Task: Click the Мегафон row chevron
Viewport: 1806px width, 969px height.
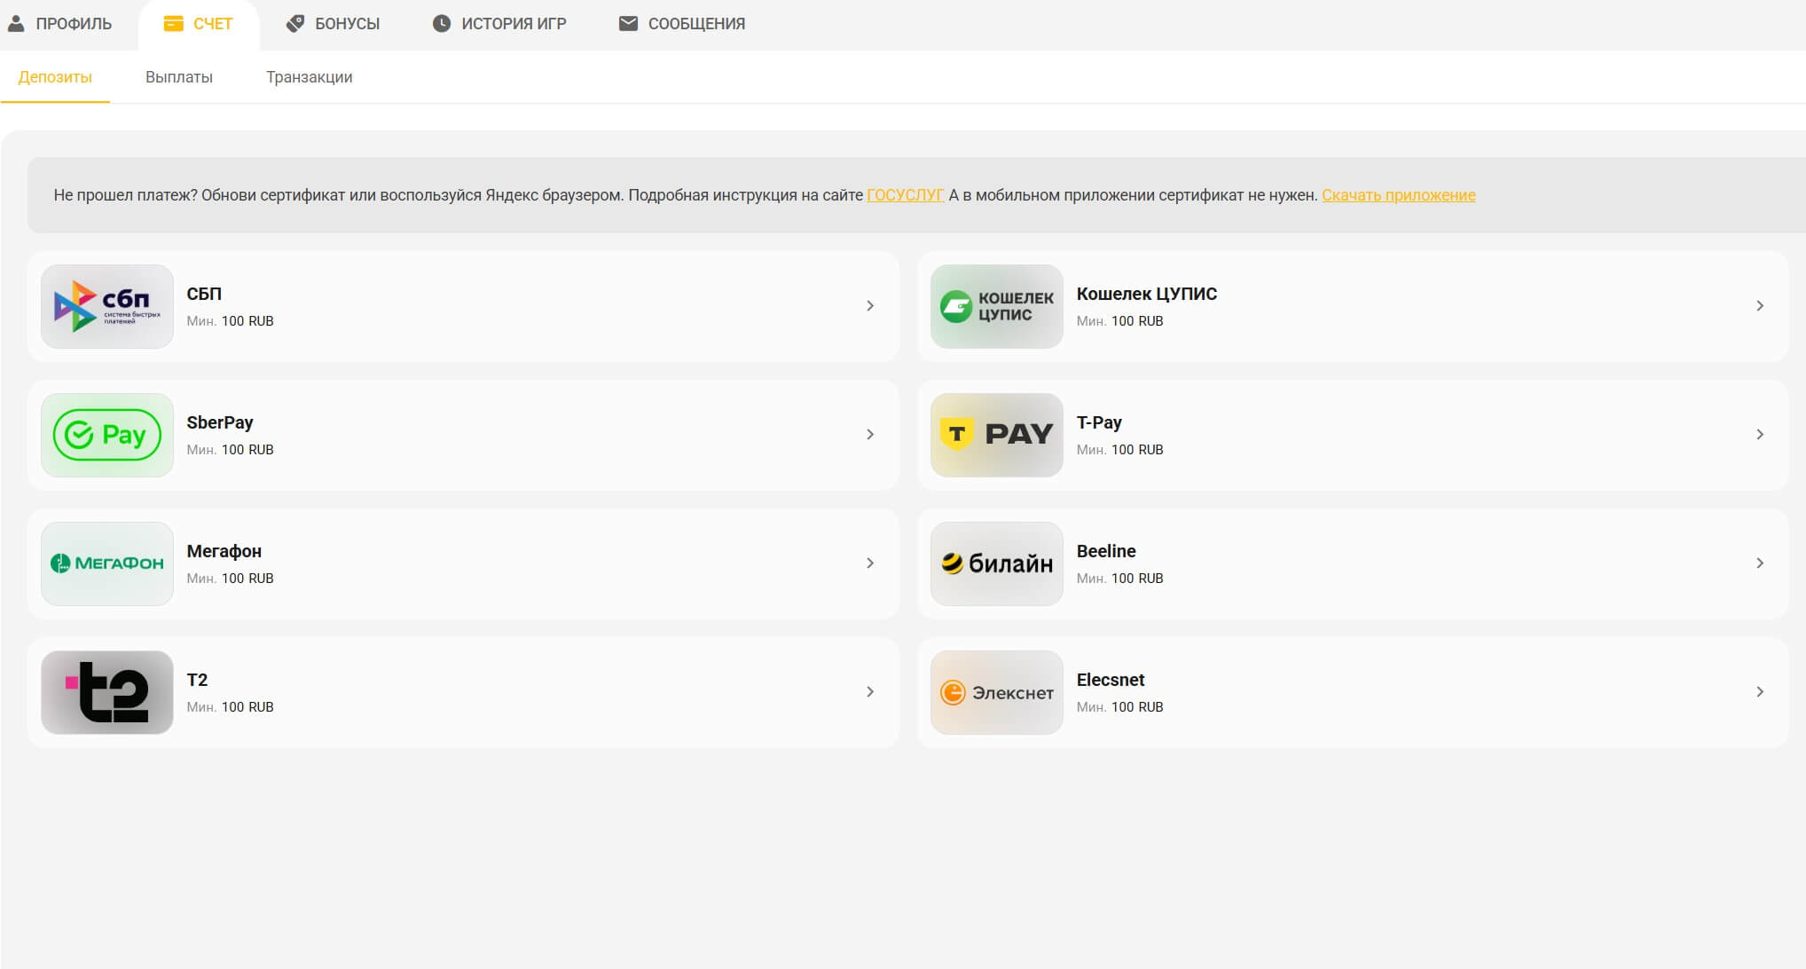Action: tap(870, 563)
